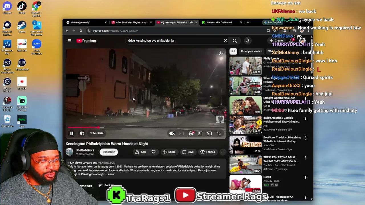Open options for The Flesh Eating Drug video
Viewport: 365px width, 205px height.
tap(305, 158)
